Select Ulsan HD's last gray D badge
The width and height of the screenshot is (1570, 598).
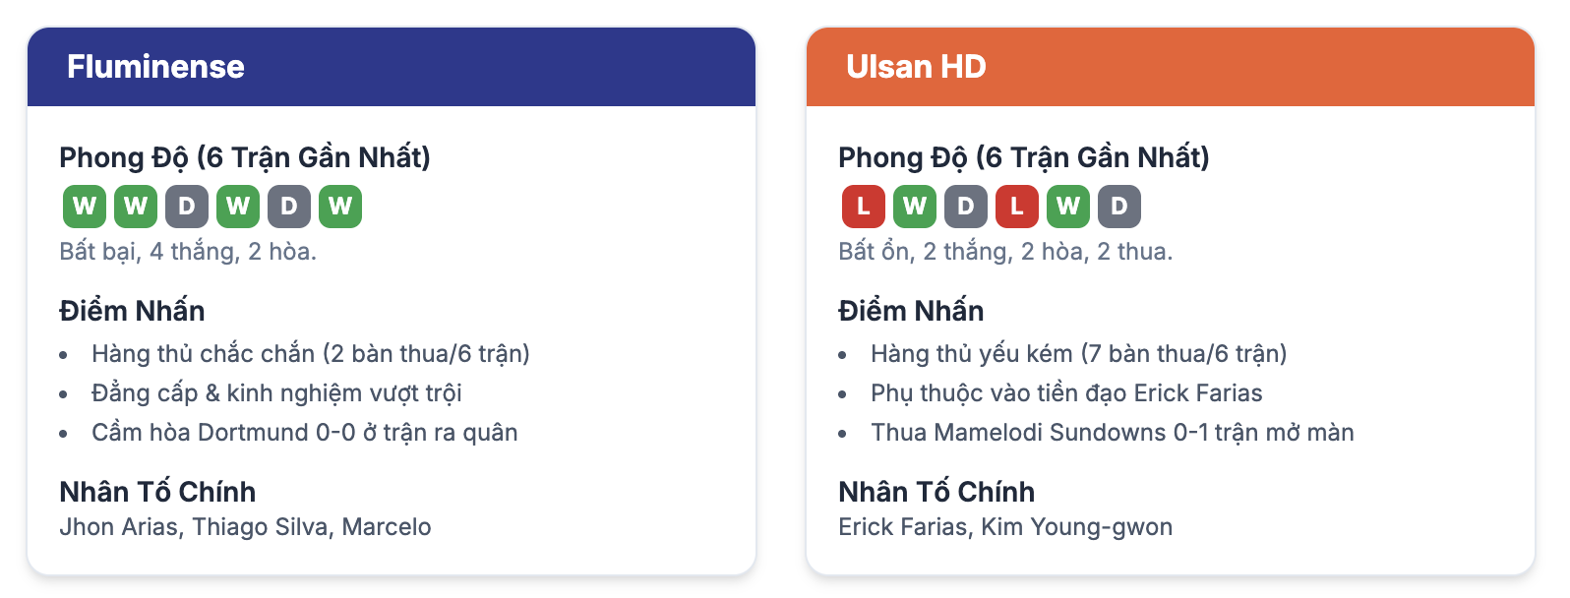[1119, 207]
